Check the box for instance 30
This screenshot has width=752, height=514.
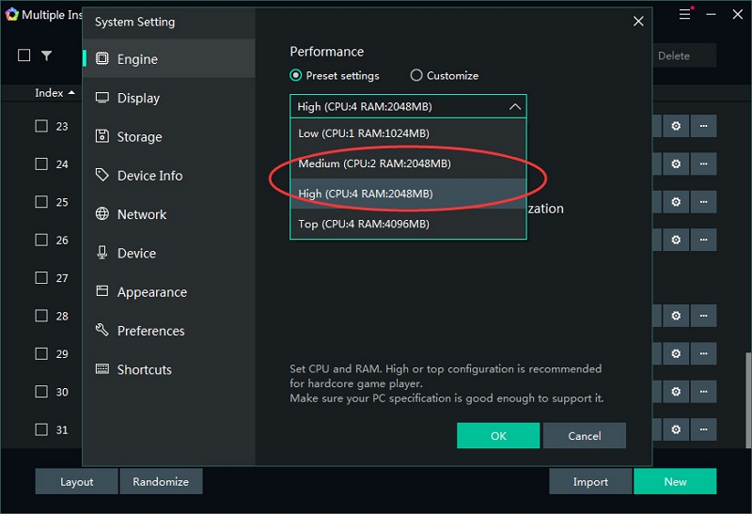[x=41, y=392]
